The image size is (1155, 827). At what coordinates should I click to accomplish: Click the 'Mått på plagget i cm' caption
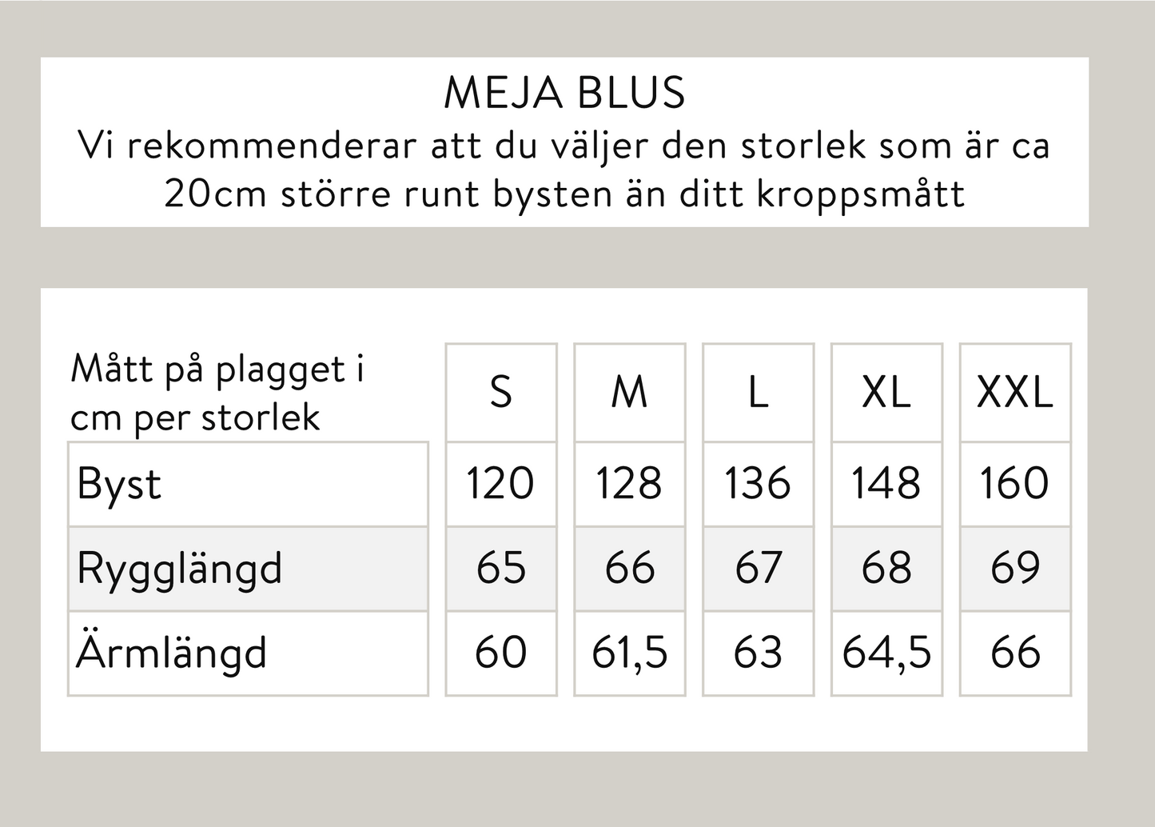coord(217,393)
